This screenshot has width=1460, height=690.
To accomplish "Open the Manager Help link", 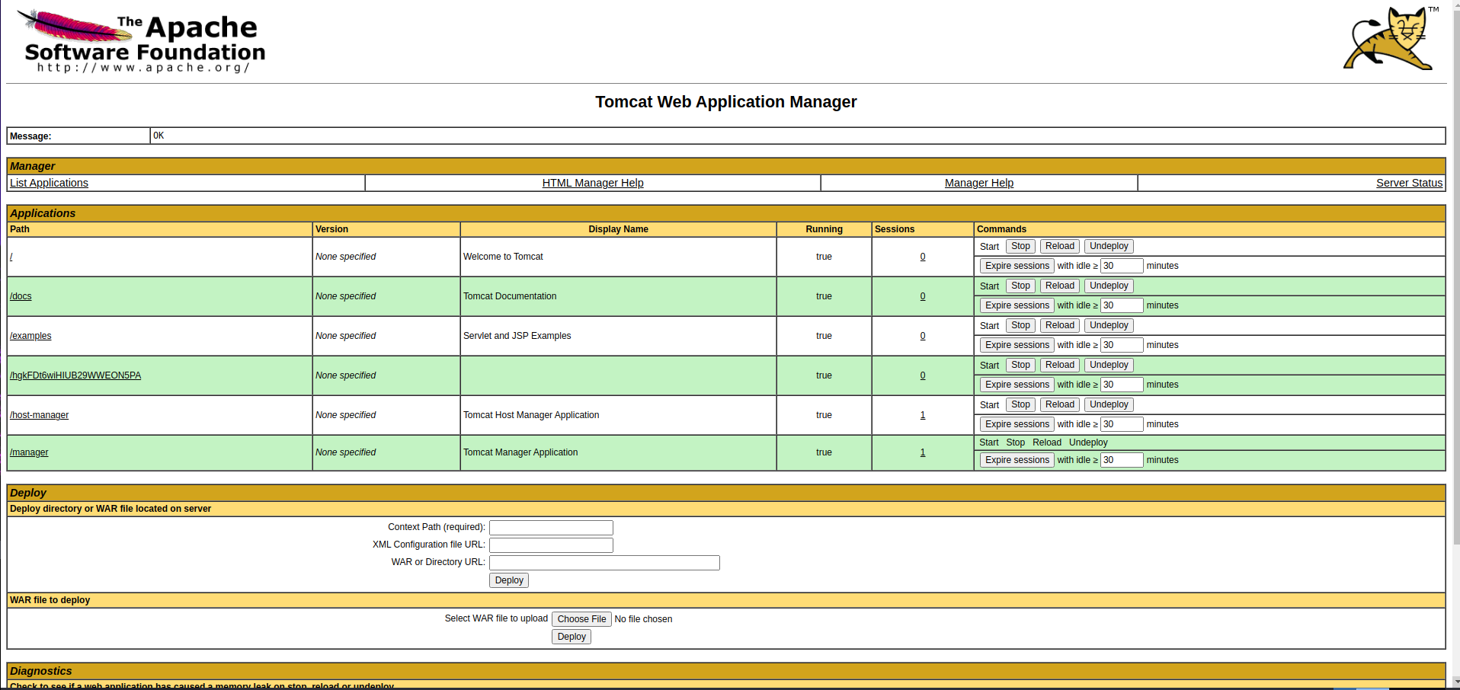I will click(x=979, y=183).
